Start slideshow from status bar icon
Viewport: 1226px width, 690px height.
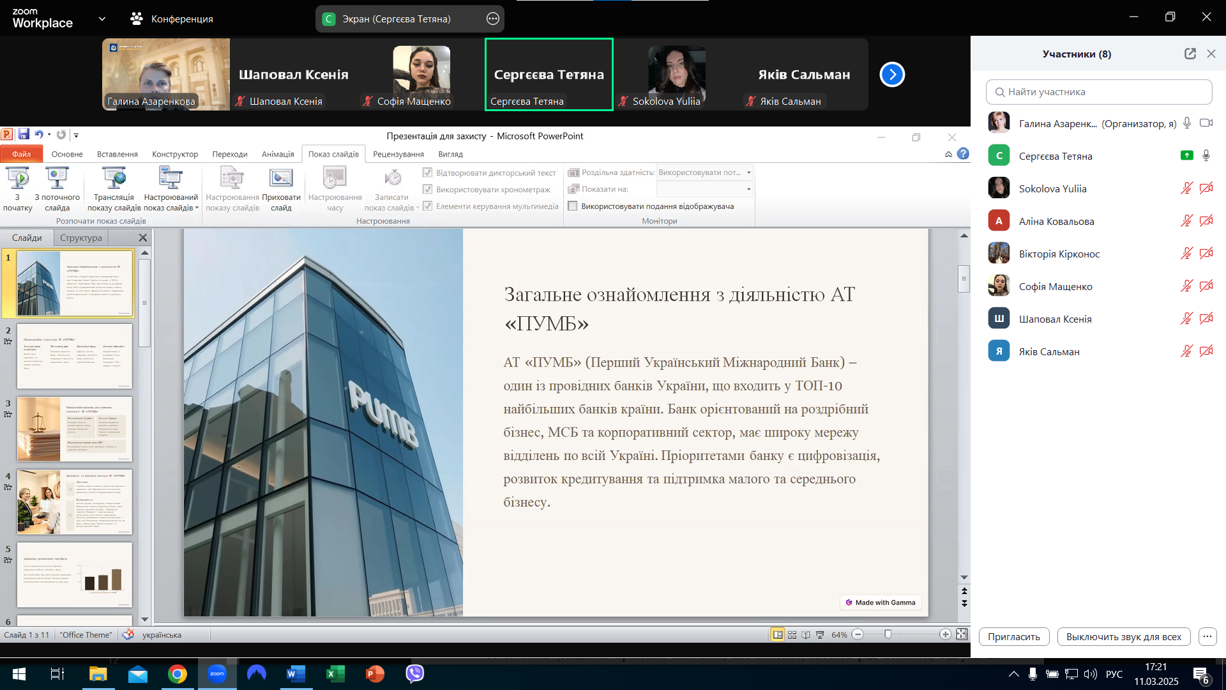coord(820,634)
